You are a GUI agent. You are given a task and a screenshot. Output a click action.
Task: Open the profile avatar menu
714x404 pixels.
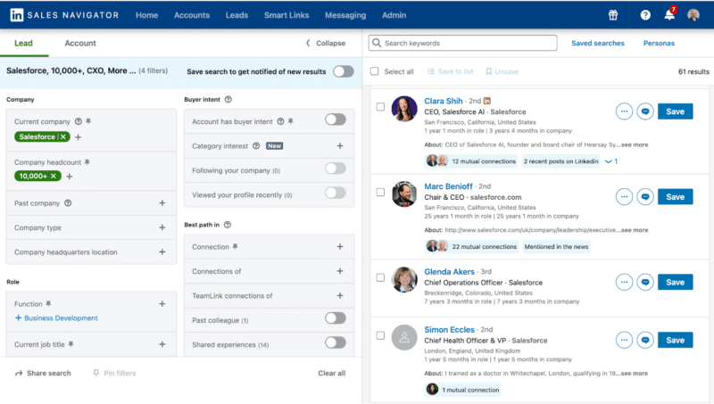693,15
